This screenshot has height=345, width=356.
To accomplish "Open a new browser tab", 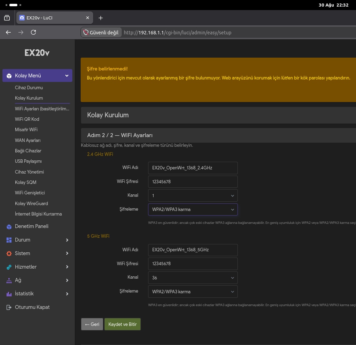I will click(100, 18).
